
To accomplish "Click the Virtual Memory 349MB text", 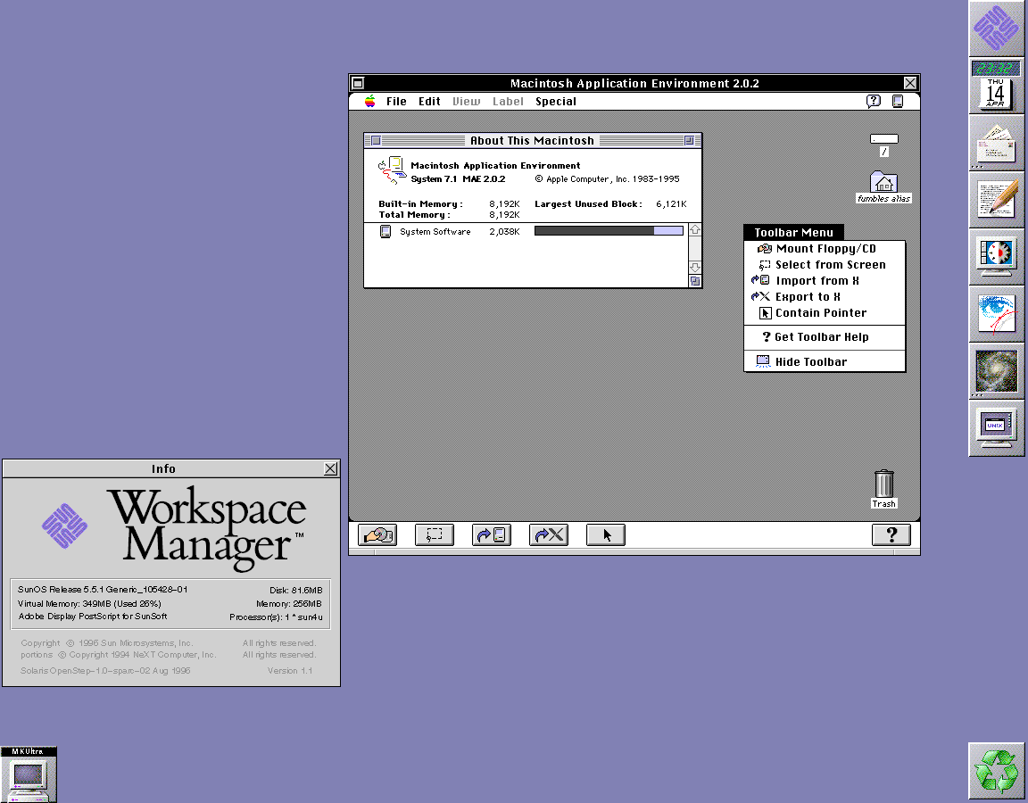I will click(89, 604).
